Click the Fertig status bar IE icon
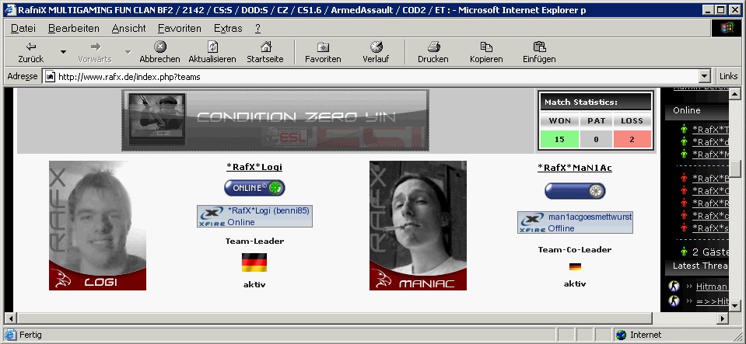746x344 pixels. (x=10, y=335)
